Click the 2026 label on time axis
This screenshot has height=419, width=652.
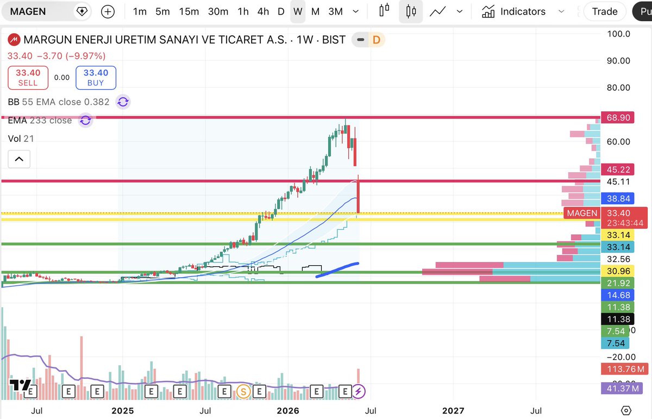point(288,410)
